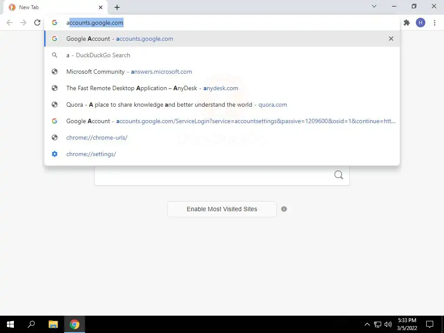444x333 pixels.
Task: Remove the Google Account suggestion
Action: pos(391,39)
